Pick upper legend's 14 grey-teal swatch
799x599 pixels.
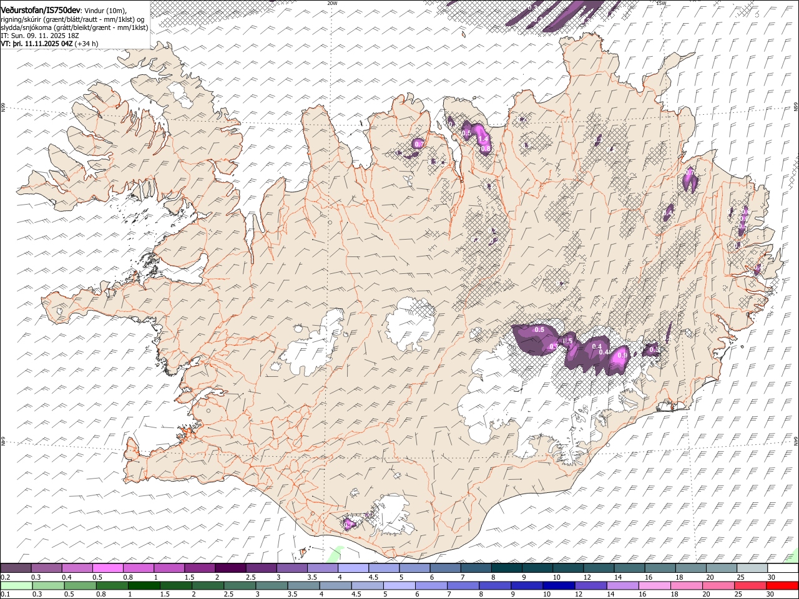pos(629,568)
